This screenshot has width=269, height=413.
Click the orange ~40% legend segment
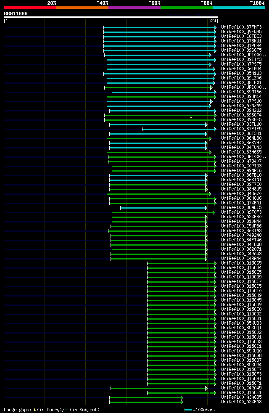coord(82,8)
